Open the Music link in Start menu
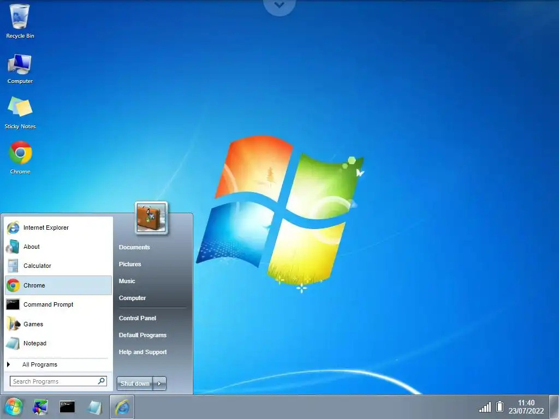The image size is (559, 419). click(x=127, y=281)
